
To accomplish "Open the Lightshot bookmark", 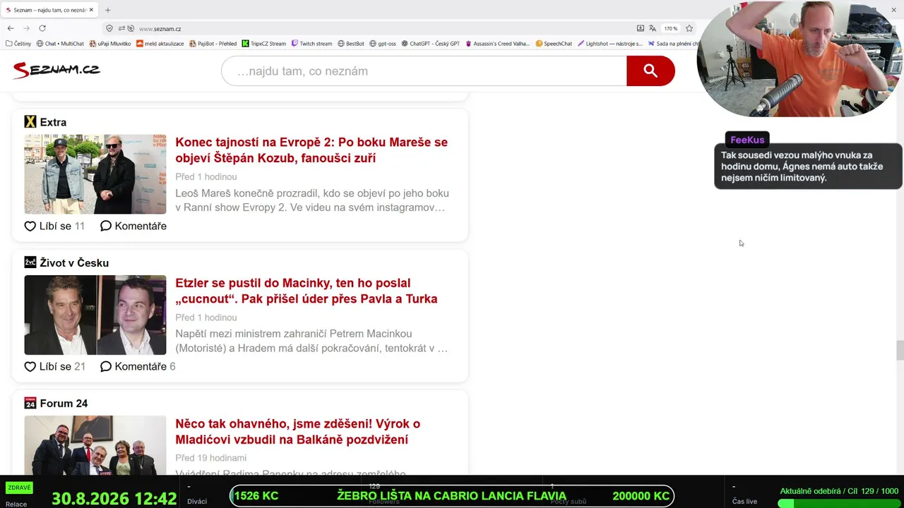I will click(610, 44).
